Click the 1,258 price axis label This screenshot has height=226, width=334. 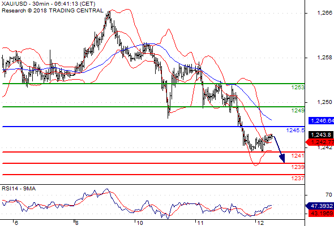[324, 58]
